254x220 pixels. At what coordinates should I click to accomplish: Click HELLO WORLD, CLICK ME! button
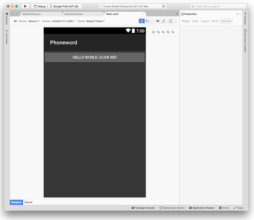point(94,58)
